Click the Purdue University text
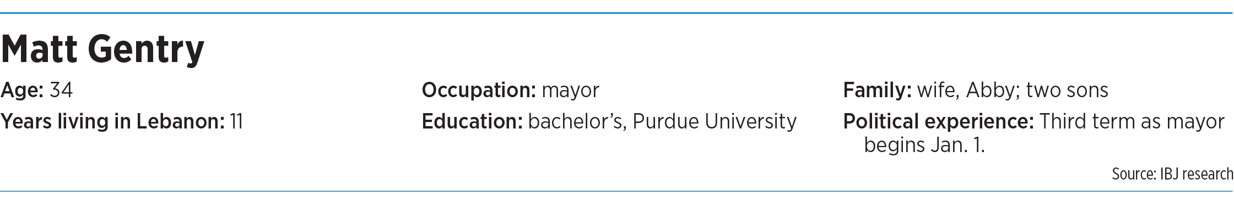Viewport: 1234px width, 207px height. [x=715, y=121]
